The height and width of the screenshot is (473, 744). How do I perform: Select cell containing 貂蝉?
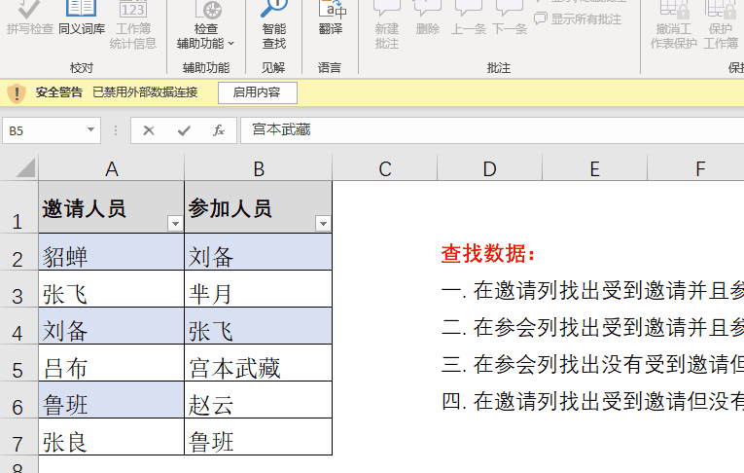click(x=111, y=257)
